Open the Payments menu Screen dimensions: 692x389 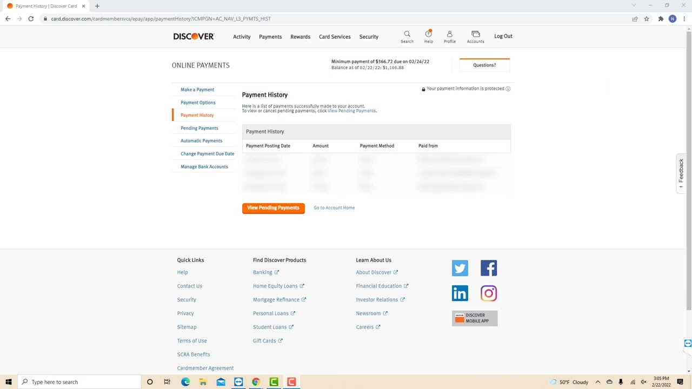(x=270, y=37)
